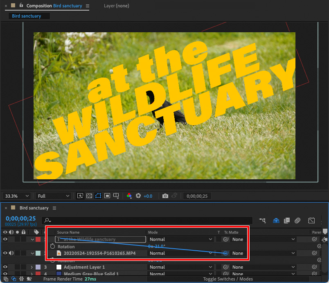Click the solo column header icon
This screenshot has width=329, height=283.
tap(18, 232)
